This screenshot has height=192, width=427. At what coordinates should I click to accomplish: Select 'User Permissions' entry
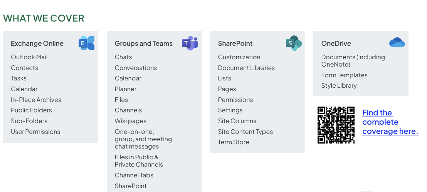[x=35, y=132]
